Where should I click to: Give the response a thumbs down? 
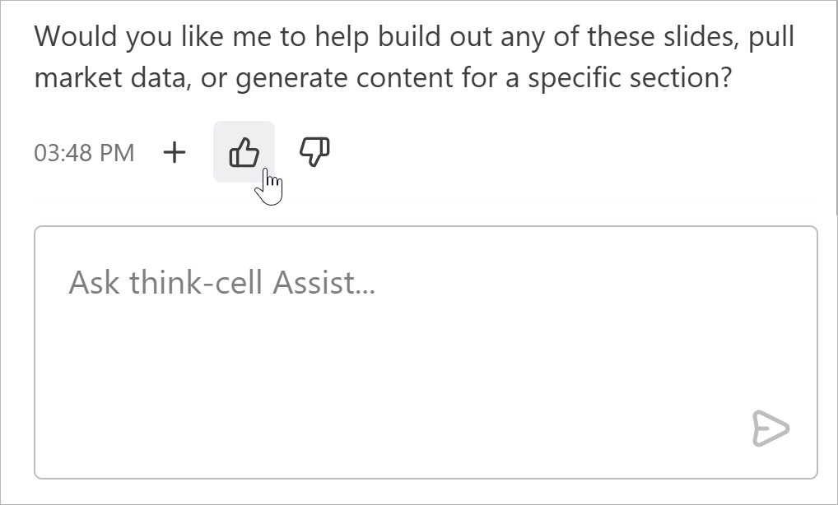click(x=314, y=152)
